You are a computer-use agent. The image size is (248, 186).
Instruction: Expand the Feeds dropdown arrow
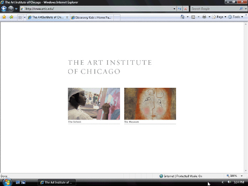coord(199,17)
